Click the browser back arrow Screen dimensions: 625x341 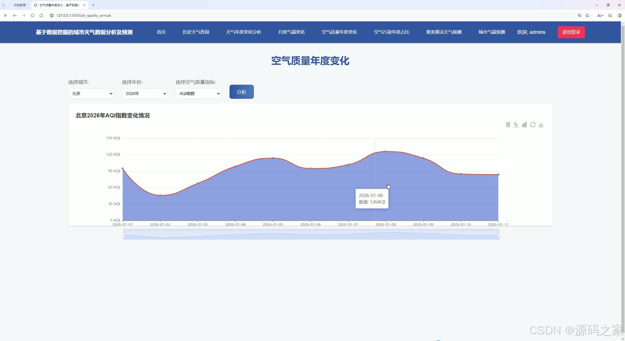[x=15, y=15]
